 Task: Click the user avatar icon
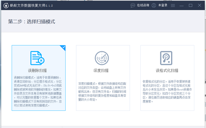coord(154,5)
